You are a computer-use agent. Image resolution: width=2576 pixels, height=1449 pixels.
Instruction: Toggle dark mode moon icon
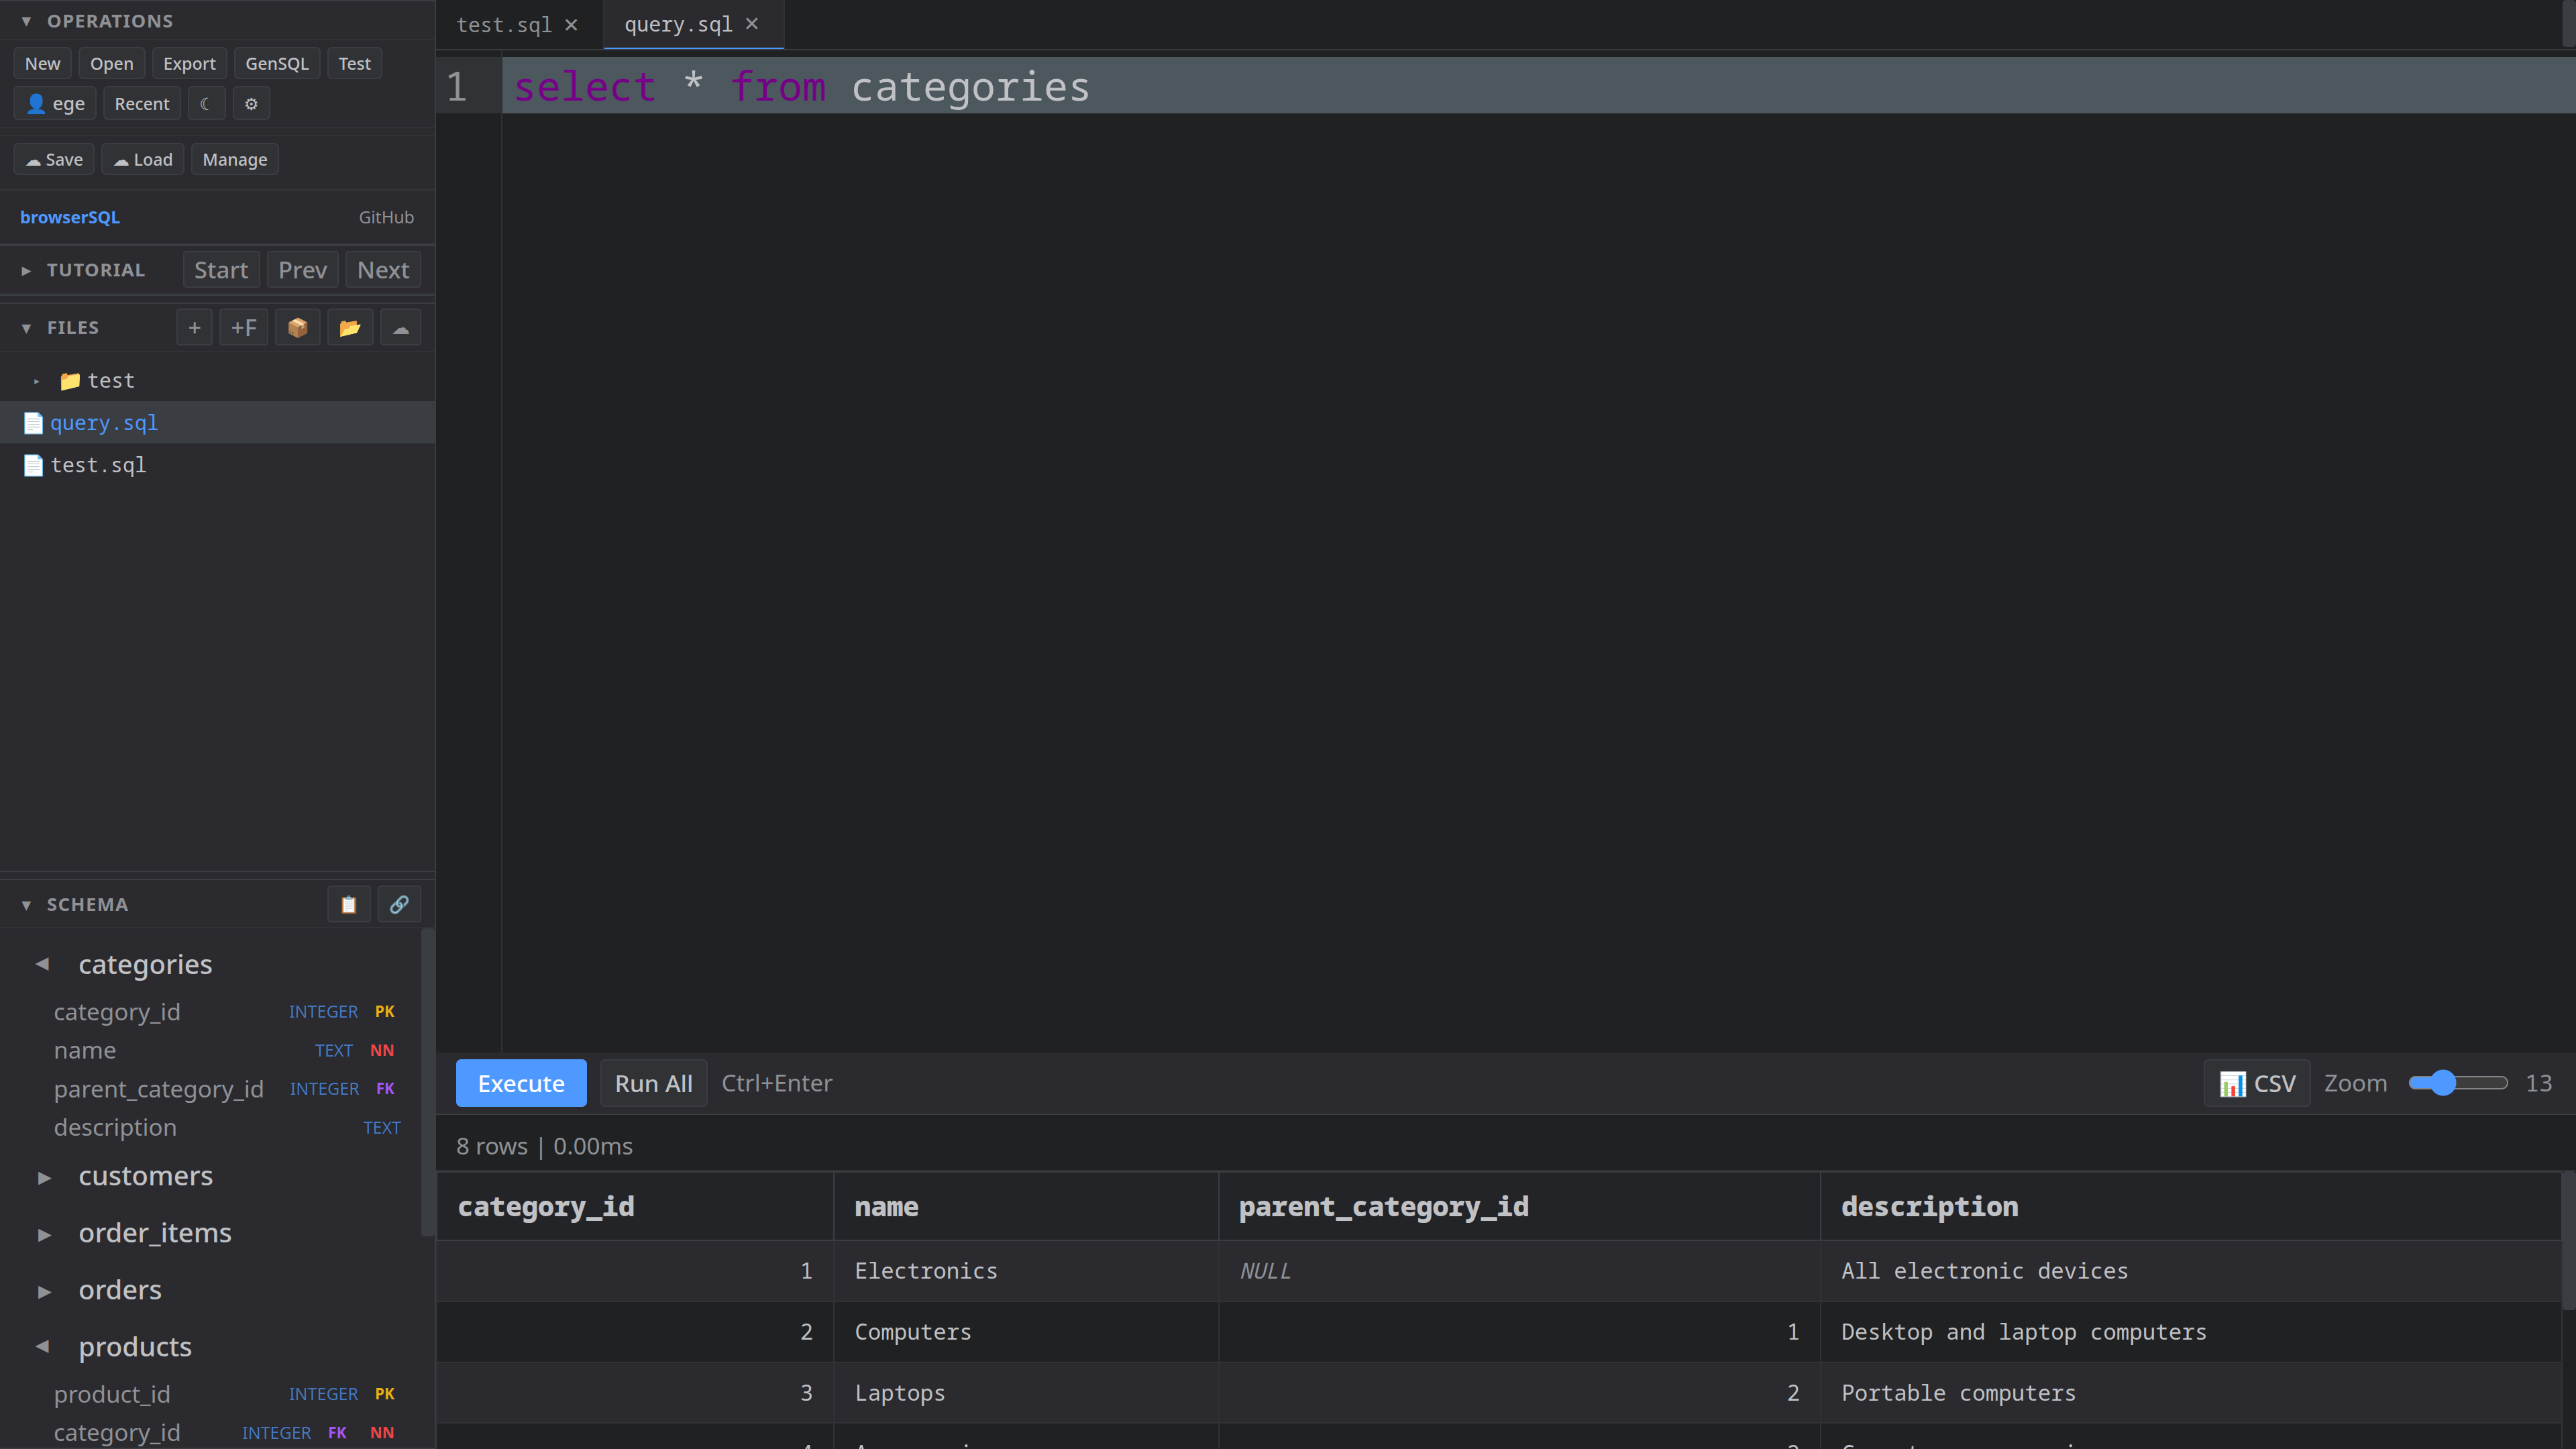tap(206, 104)
